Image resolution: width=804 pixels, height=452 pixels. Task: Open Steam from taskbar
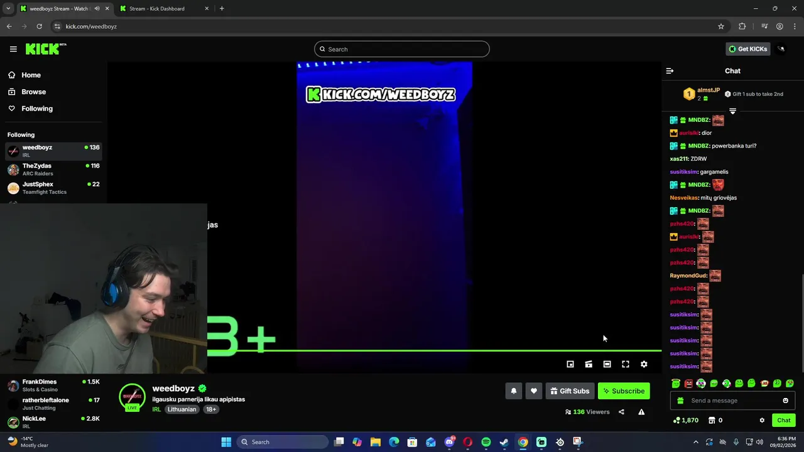coord(504,442)
